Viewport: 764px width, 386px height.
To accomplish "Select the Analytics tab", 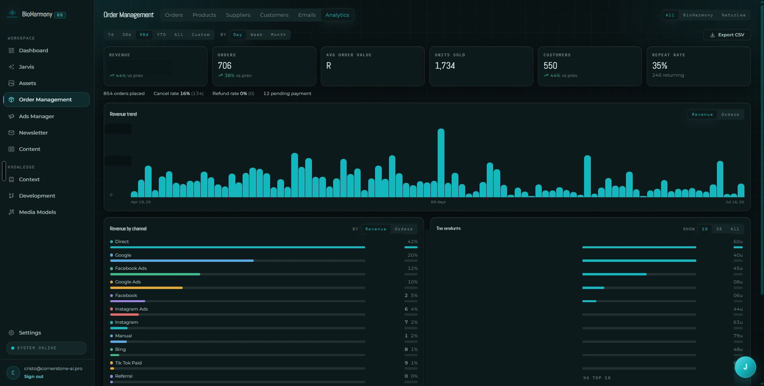I will click(337, 15).
